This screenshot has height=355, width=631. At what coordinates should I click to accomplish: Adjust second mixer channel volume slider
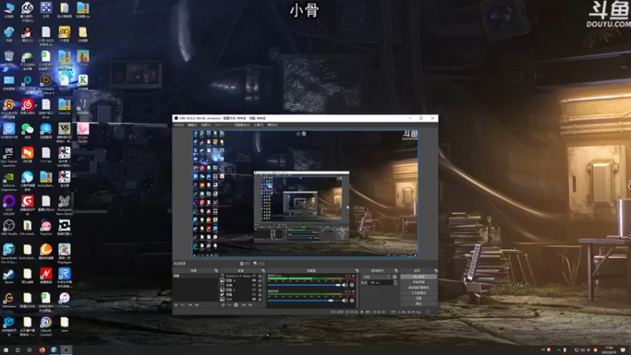point(304,301)
